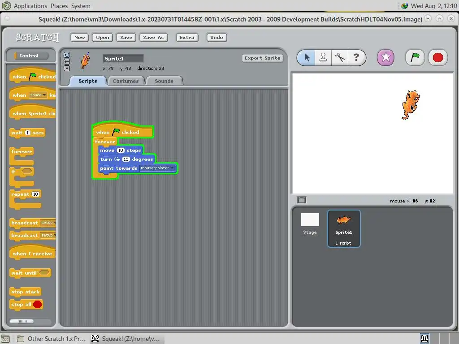Screen dimensions: 459x344
Task: Click the palette horizontal scrollbar handle
Action: (x=22, y=321)
